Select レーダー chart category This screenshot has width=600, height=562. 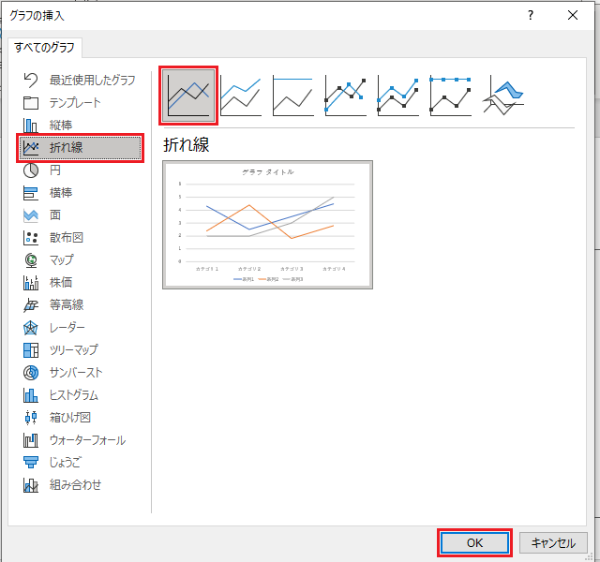click(x=67, y=328)
